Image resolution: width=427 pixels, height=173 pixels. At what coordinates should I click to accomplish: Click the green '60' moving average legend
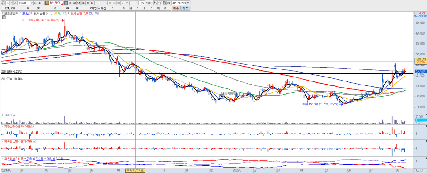(x=59, y=13)
